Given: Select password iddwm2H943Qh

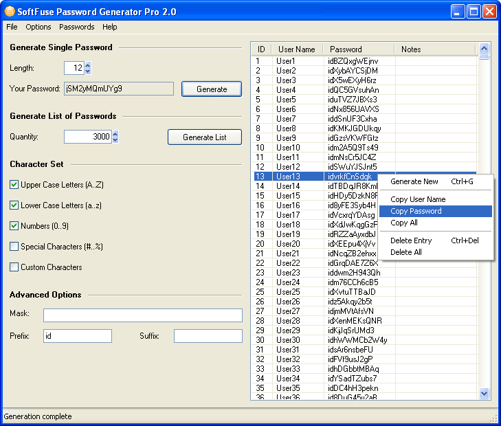Looking at the screenshot, I should [x=354, y=272].
